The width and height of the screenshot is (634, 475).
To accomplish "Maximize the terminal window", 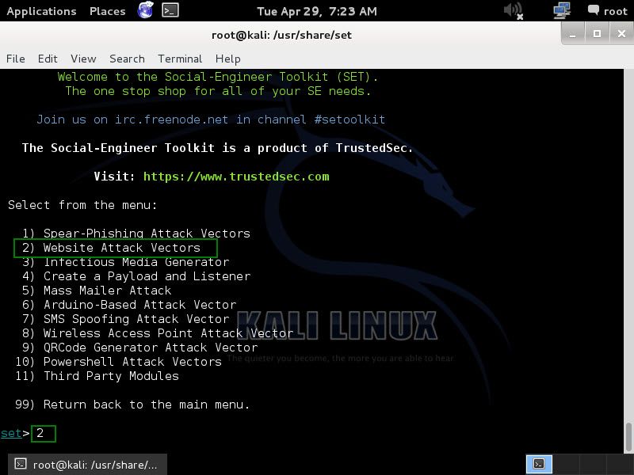I will click(x=597, y=34).
